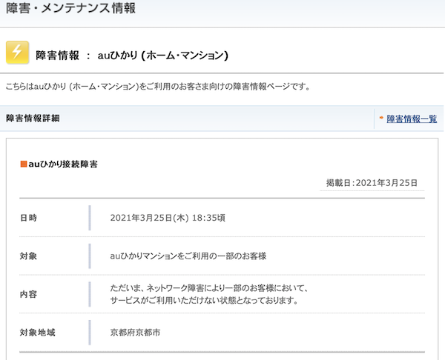
Task: Click the 対象地域 row label
Action: click(38, 332)
